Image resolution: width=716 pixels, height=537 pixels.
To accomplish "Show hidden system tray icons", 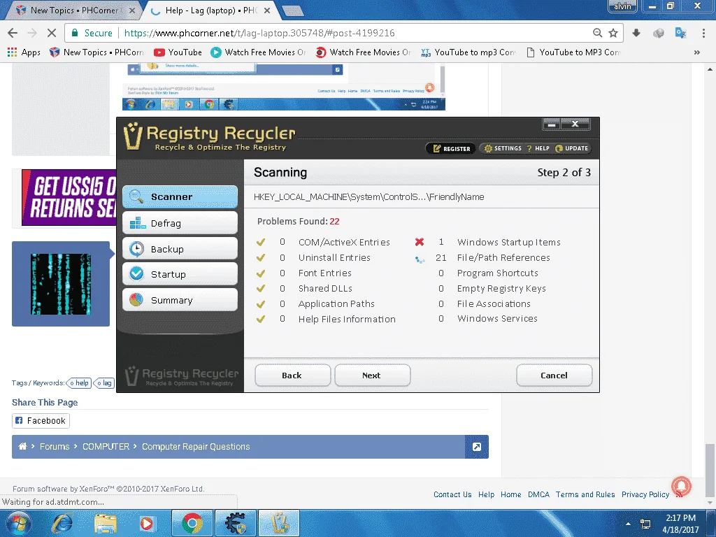I will (x=629, y=524).
